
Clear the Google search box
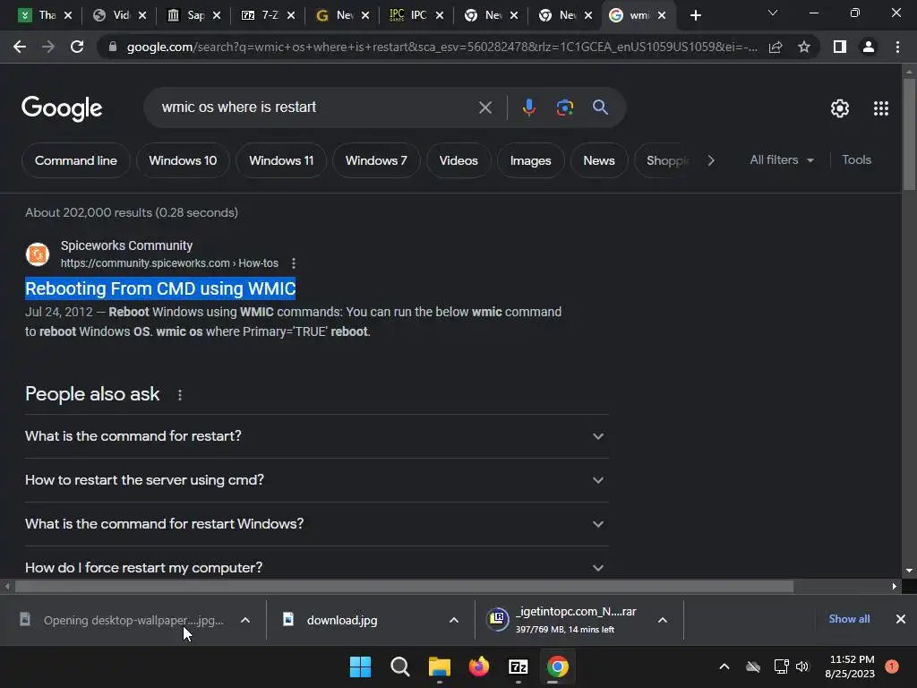pos(484,107)
